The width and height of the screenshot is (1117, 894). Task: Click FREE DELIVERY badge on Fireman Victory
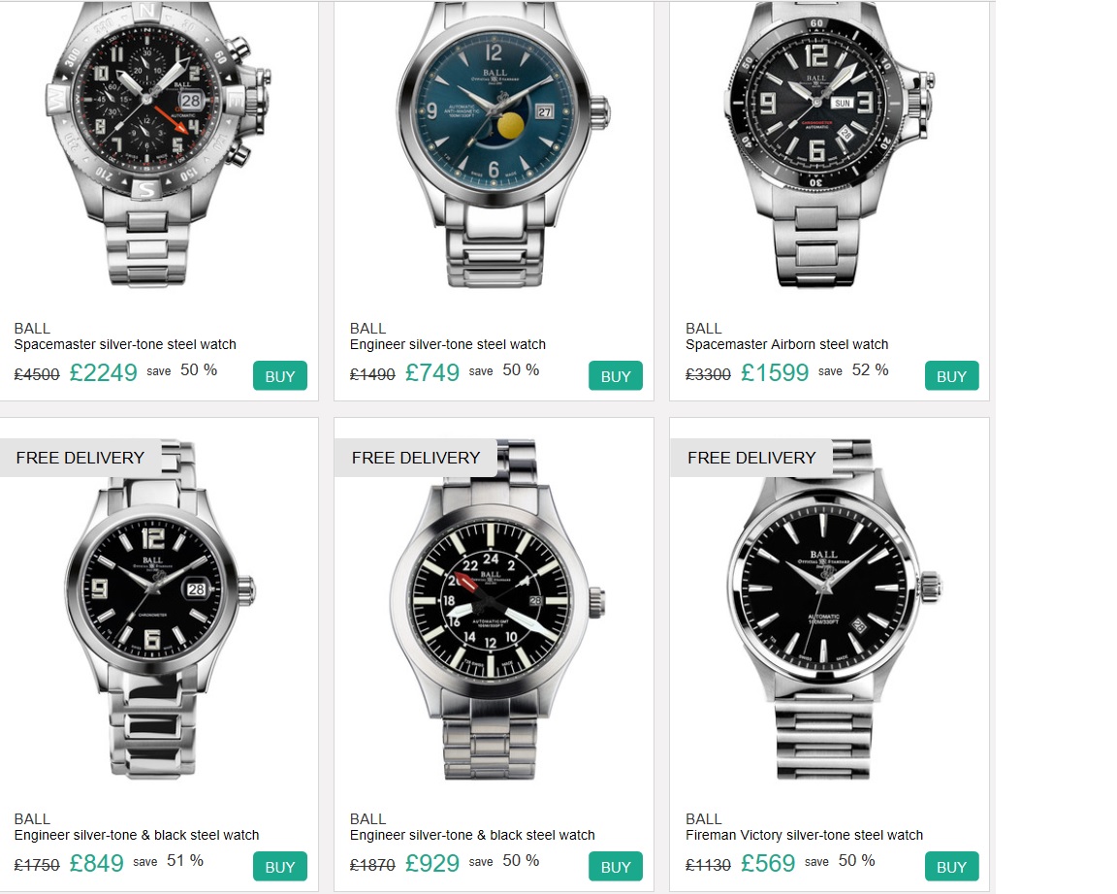pyautogui.click(x=750, y=458)
